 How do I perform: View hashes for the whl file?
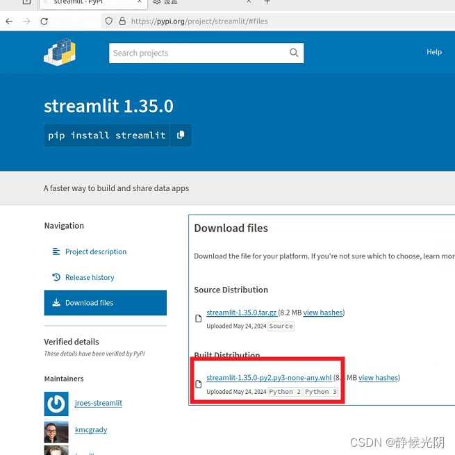[378, 377]
